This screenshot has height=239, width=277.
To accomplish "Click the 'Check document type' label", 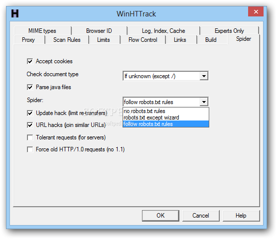I will [52, 74].
